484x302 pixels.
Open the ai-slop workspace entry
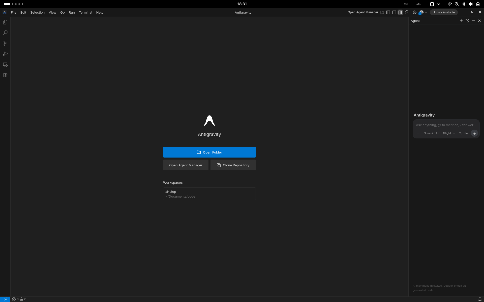click(x=209, y=194)
